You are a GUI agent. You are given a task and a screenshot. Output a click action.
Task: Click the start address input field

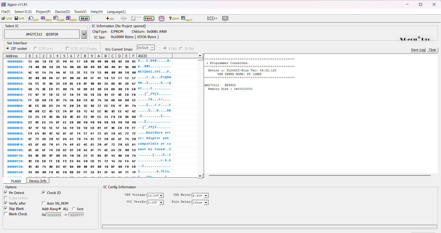point(54,215)
